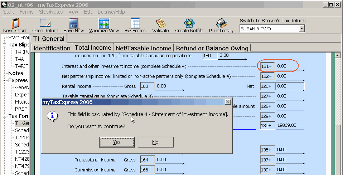
Task: Open a return with Open Return icon
Action: click(45, 24)
